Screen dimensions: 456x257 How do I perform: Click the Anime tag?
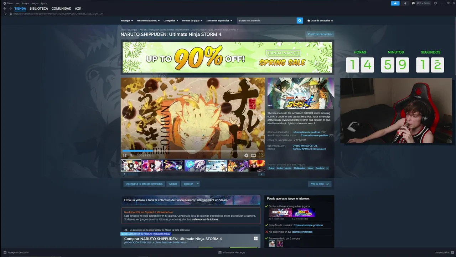[x=271, y=168]
